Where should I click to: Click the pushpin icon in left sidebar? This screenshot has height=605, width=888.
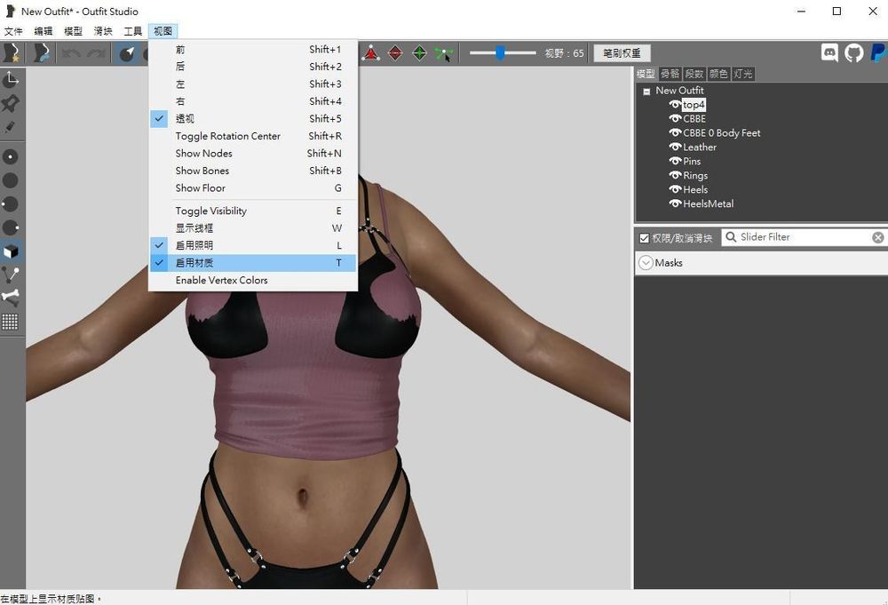[11, 104]
